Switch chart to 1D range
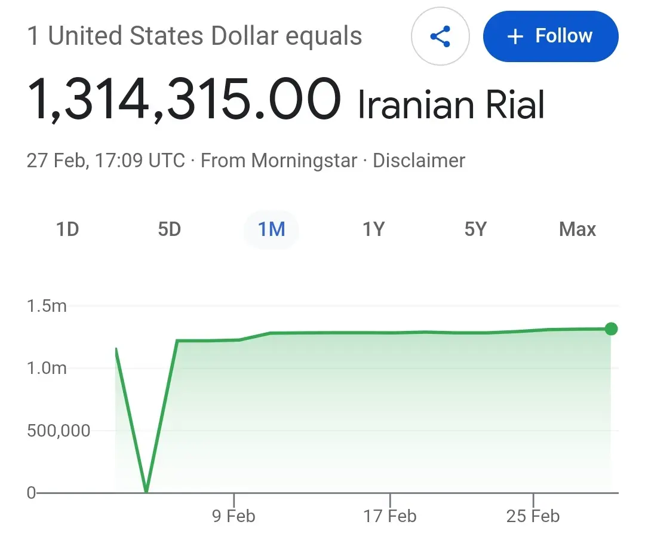Image resolution: width=645 pixels, height=540 pixels. tap(67, 229)
